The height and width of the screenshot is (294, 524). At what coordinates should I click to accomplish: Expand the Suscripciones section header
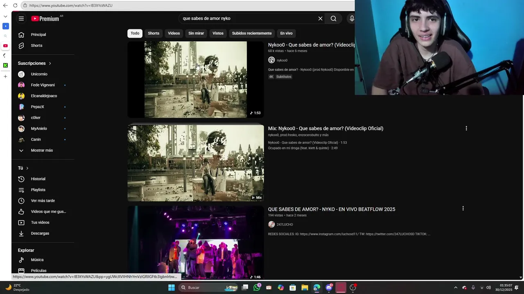click(x=34, y=63)
